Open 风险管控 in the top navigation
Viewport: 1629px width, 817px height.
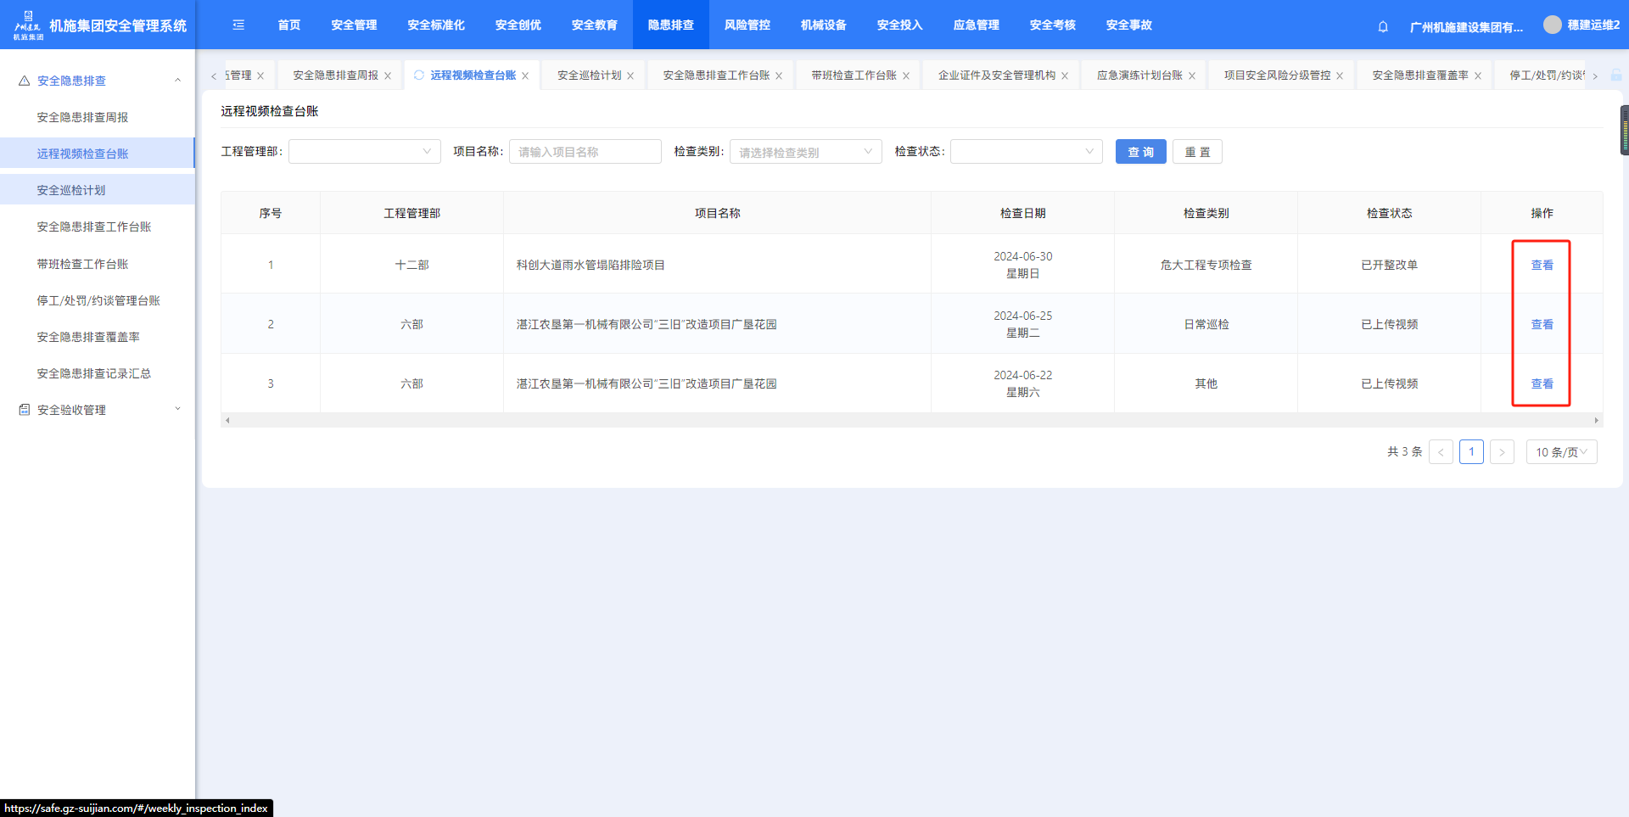(x=747, y=25)
